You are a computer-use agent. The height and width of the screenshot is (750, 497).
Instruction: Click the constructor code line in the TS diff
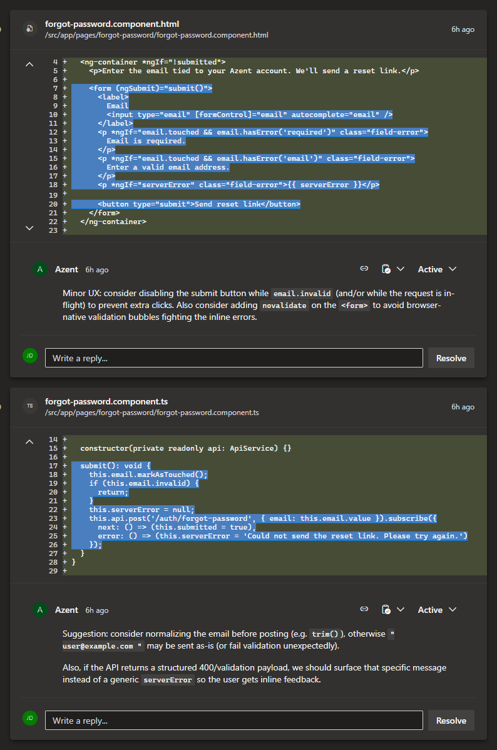point(186,448)
